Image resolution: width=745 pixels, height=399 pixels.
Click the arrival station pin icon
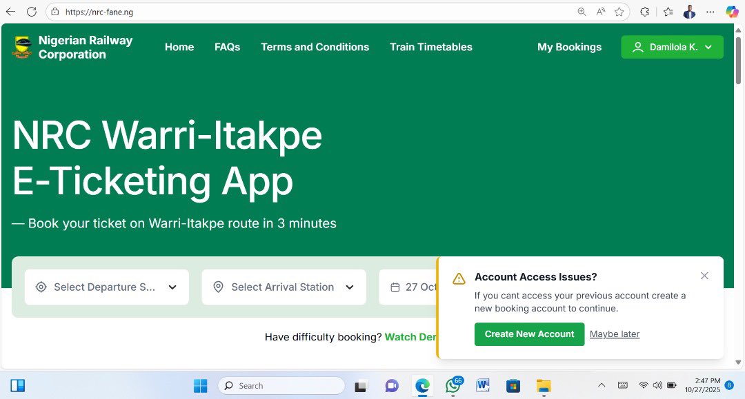pyautogui.click(x=218, y=287)
